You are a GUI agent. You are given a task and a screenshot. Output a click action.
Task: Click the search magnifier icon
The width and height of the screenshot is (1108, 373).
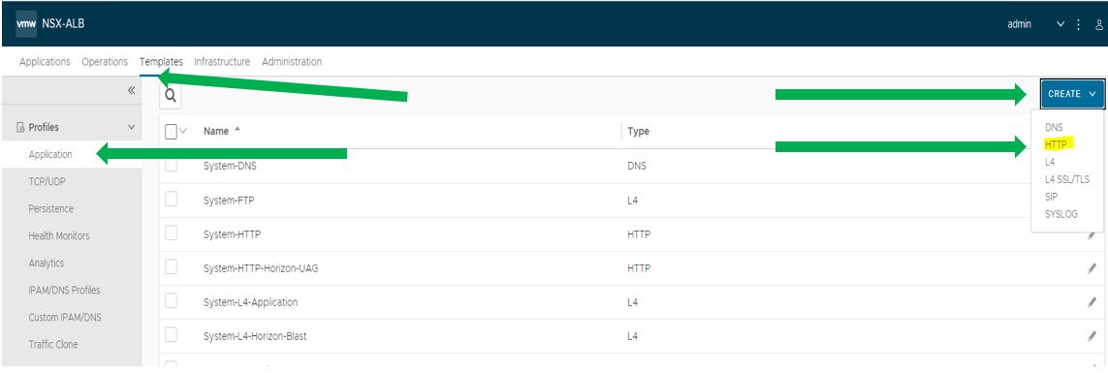(x=171, y=97)
